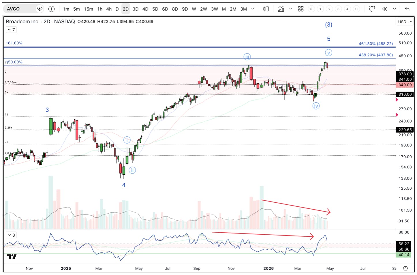Switch to the 1m interval
This screenshot has width=417, height=275.
tap(66, 9)
